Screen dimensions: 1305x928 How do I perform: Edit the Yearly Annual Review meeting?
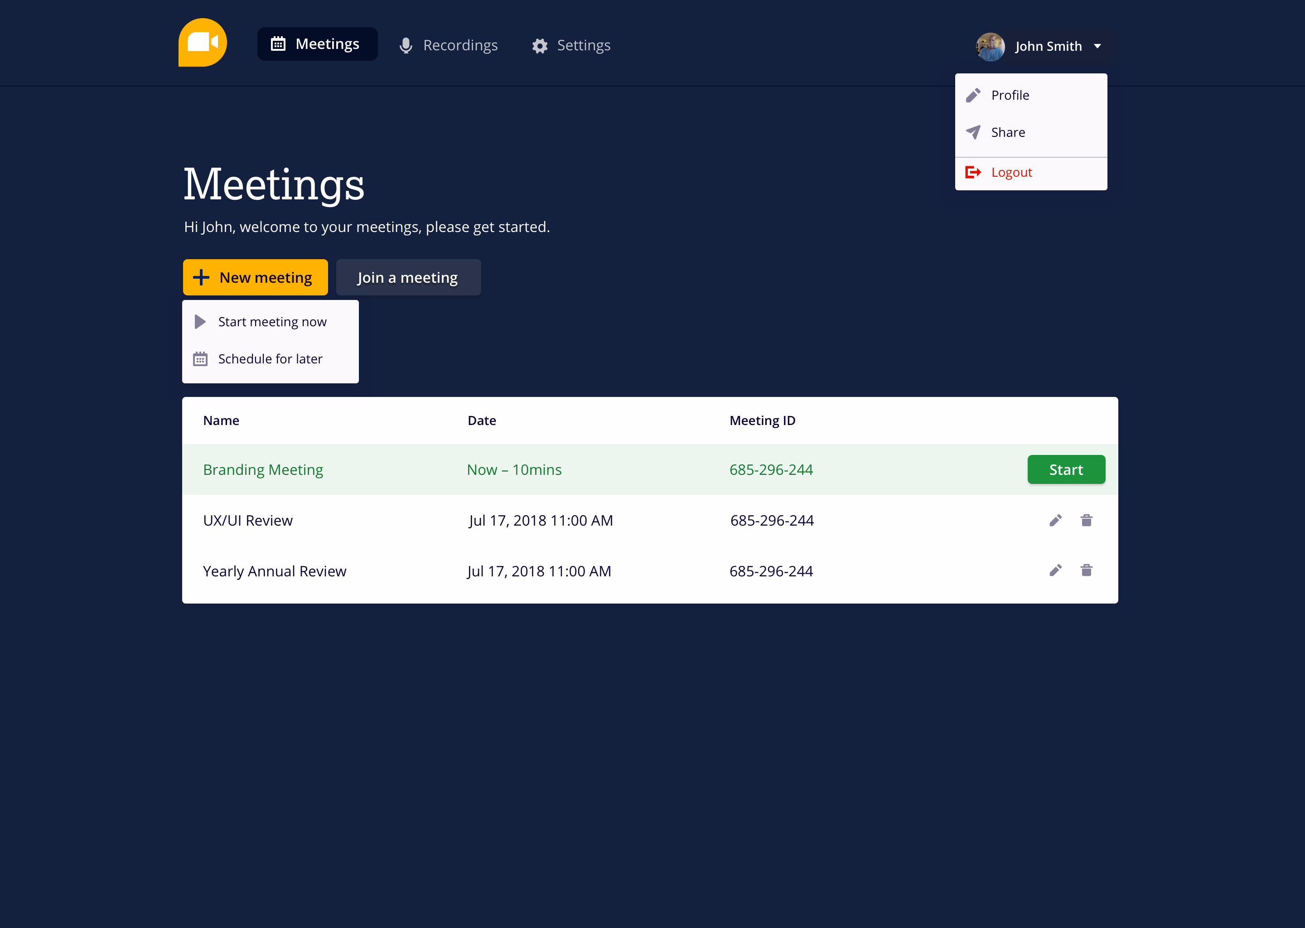click(x=1055, y=570)
